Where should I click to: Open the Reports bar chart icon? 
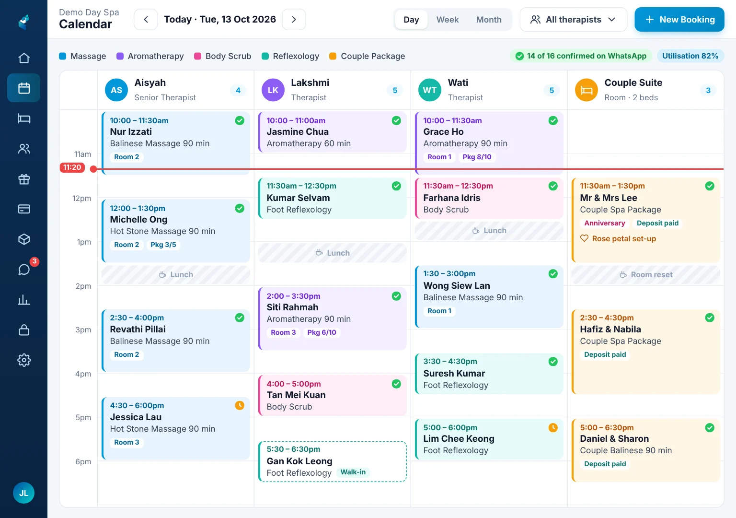[x=24, y=300]
